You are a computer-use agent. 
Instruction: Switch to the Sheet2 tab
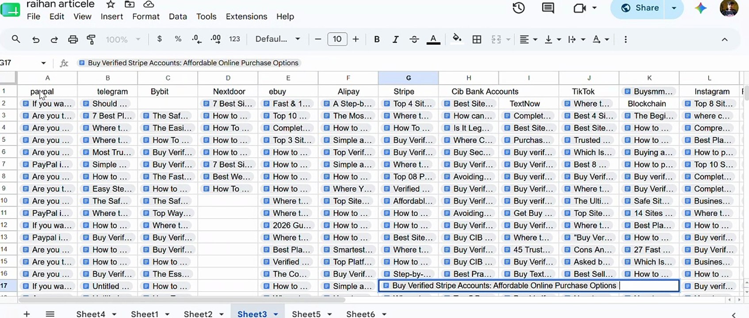[198, 314]
